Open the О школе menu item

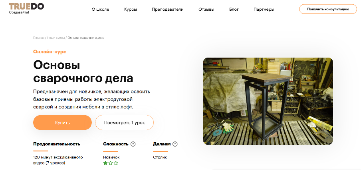tap(100, 9)
